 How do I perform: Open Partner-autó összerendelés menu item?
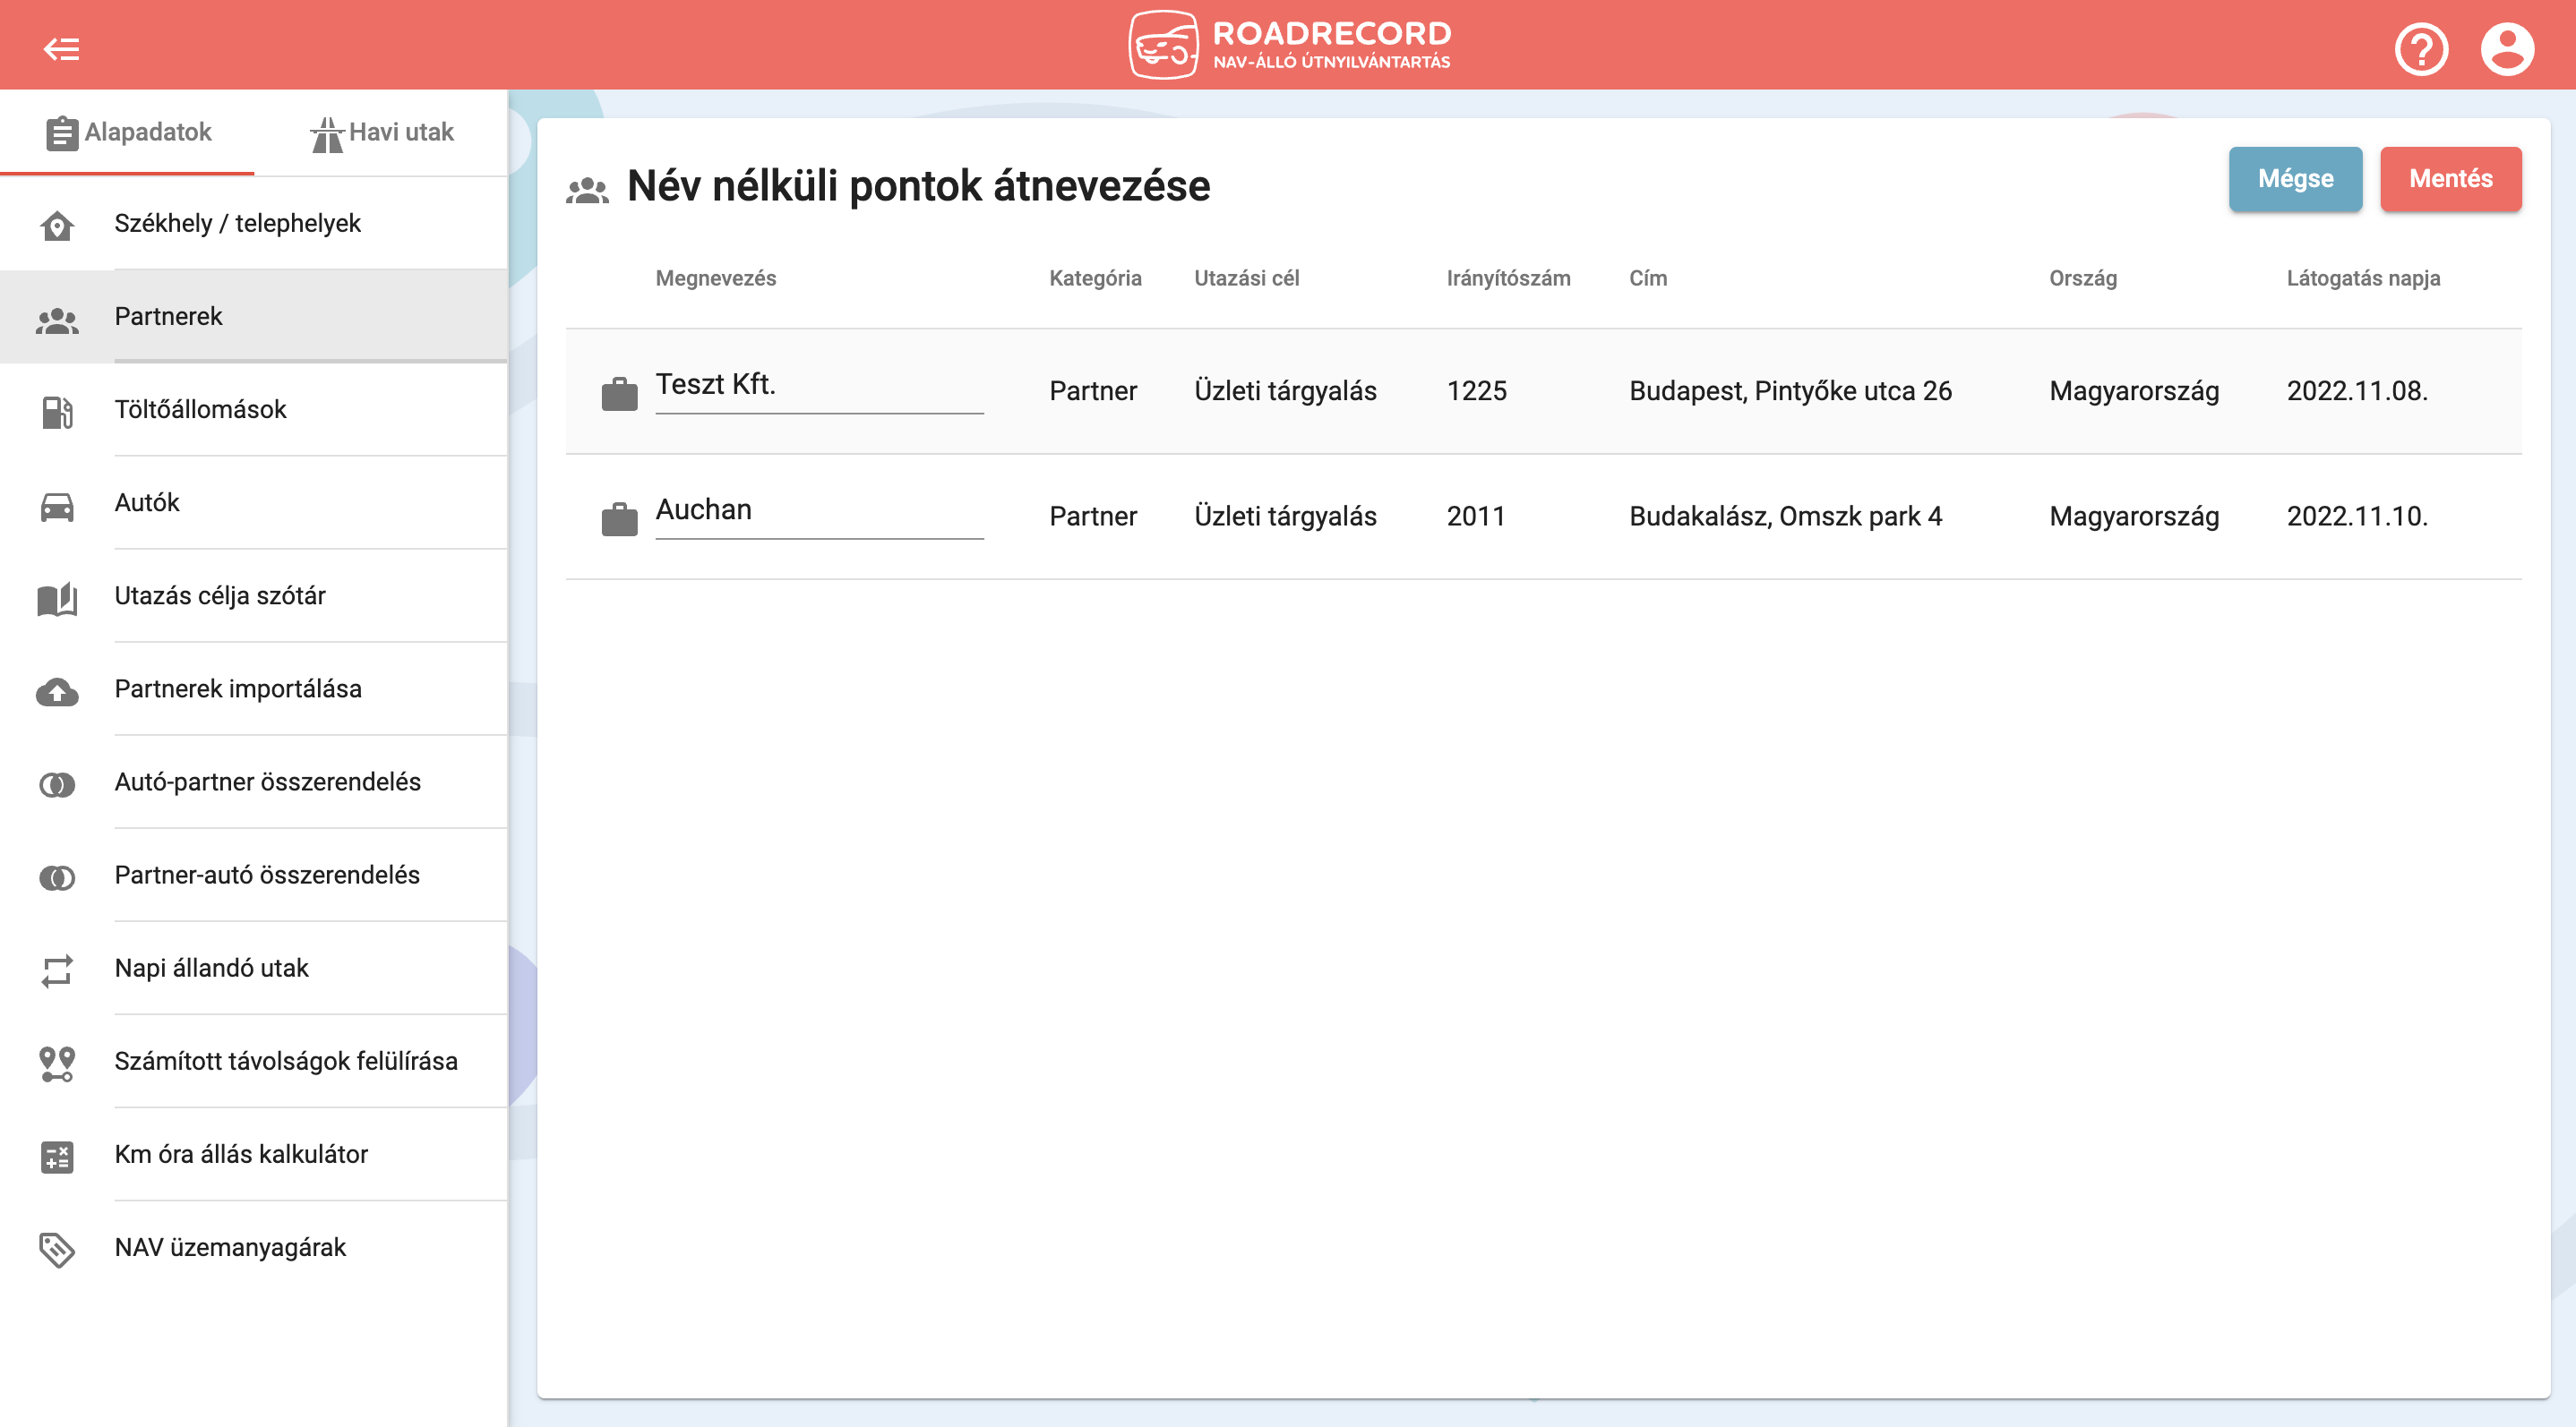(x=254, y=874)
